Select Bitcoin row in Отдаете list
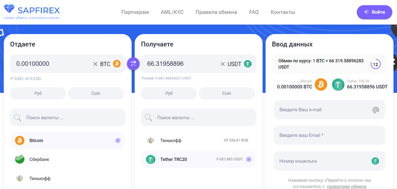The height and width of the screenshot is (189, 397). pos(67,141)
